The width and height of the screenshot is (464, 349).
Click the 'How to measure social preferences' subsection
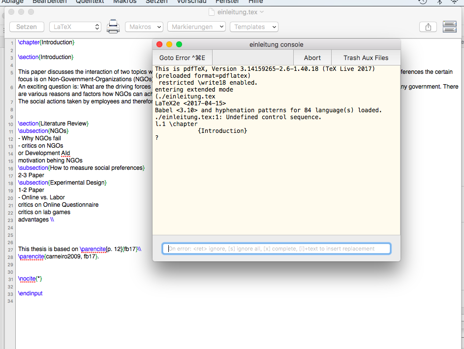pos(81,168)
